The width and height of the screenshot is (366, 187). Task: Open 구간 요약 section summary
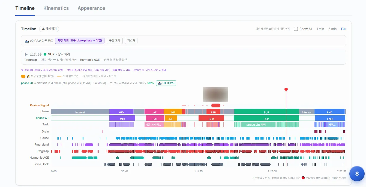coord(115,41)
